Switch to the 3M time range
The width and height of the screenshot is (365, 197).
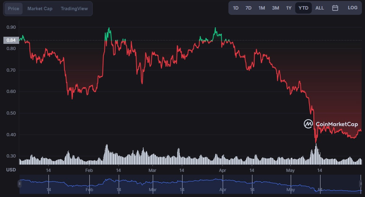pos(275,8)
